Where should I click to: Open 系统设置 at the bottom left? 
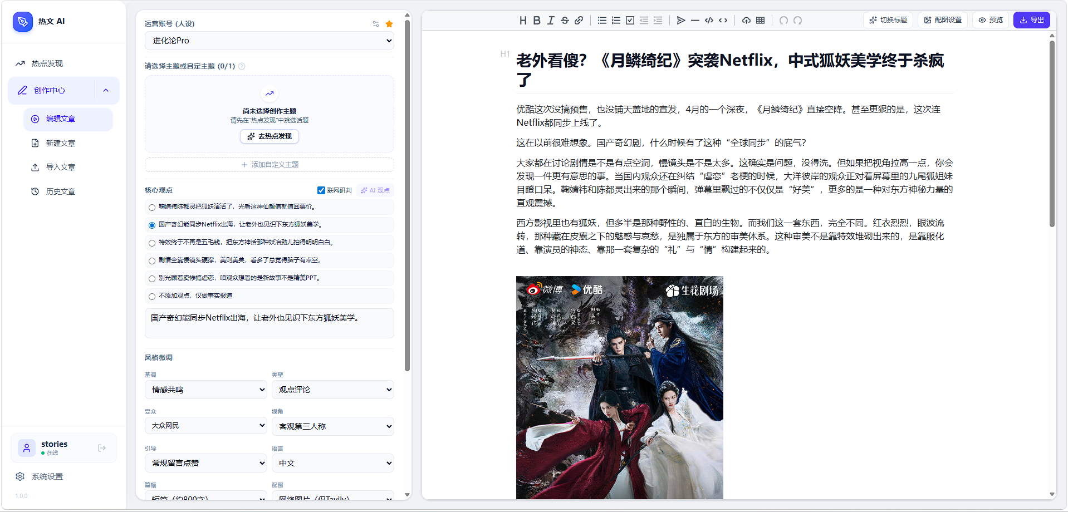coord(47,476)
